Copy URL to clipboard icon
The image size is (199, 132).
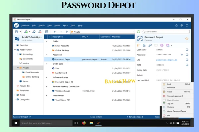click(x=187, y=60)
